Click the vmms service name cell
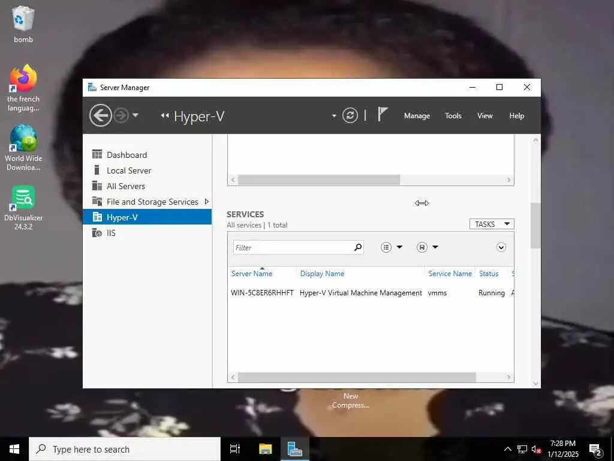 coord(437,293)
